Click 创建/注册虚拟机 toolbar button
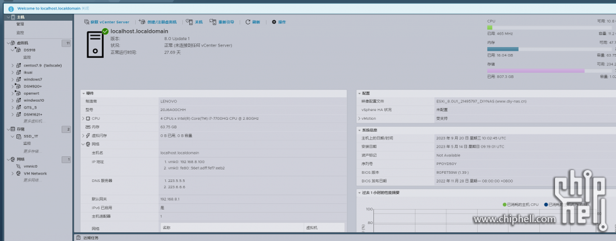 158,22
